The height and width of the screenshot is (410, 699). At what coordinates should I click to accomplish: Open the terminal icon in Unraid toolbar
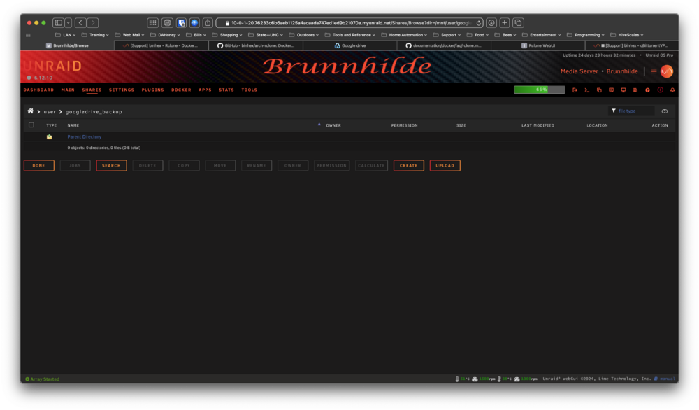pos(586,90)
